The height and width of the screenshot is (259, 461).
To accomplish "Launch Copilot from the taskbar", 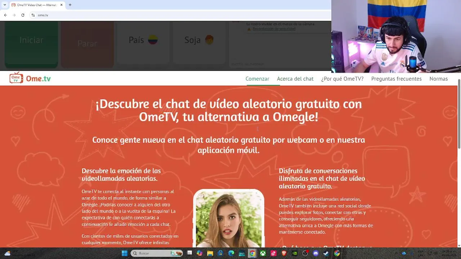I will point(200,253).
